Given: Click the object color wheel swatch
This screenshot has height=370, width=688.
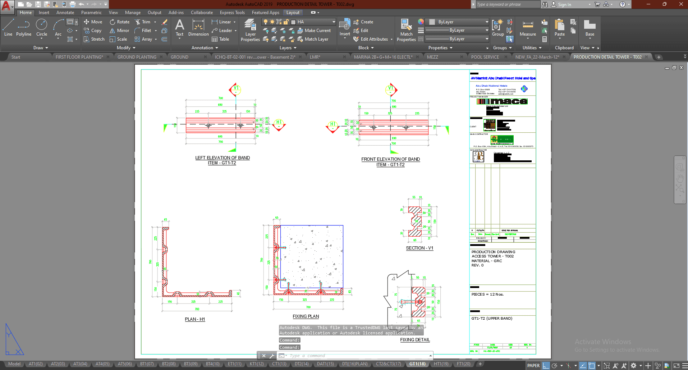Looking at the screenshot, I should (421, 22).
